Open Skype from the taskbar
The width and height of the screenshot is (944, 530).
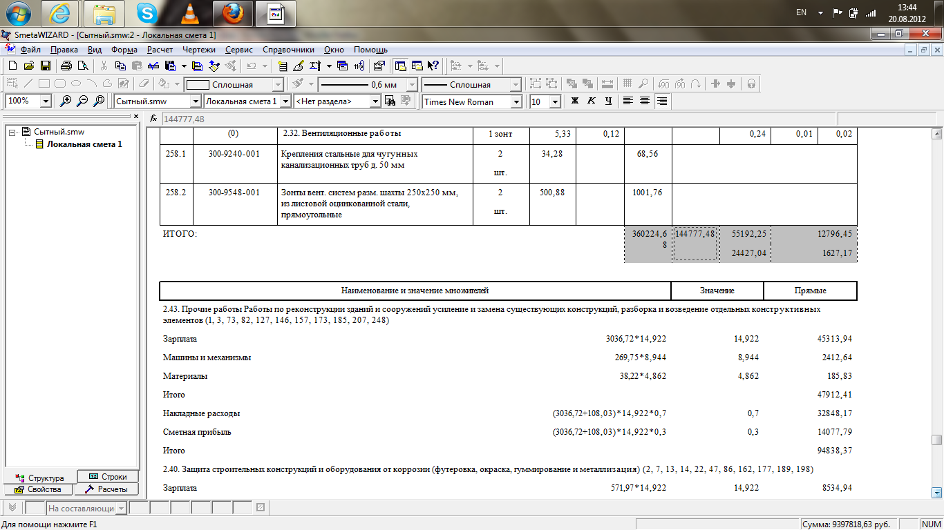coord(147,13)
